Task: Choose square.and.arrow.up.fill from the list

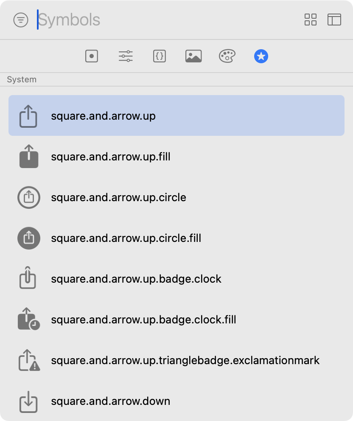Action: click(176, 157)
